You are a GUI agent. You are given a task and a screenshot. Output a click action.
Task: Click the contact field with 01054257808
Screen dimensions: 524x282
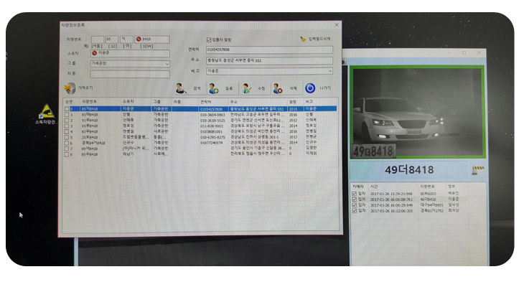coord(269,50)
